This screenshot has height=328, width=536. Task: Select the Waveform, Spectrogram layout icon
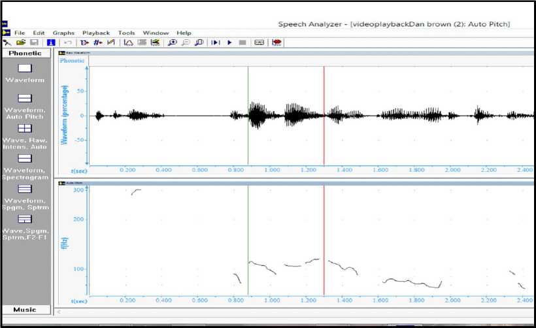pos(24,159)
